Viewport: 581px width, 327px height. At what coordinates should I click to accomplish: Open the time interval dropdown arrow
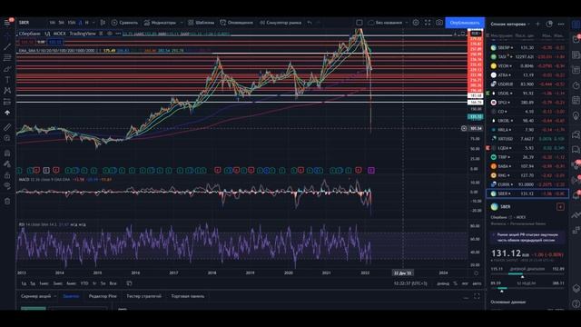click(x=94, y=23)
